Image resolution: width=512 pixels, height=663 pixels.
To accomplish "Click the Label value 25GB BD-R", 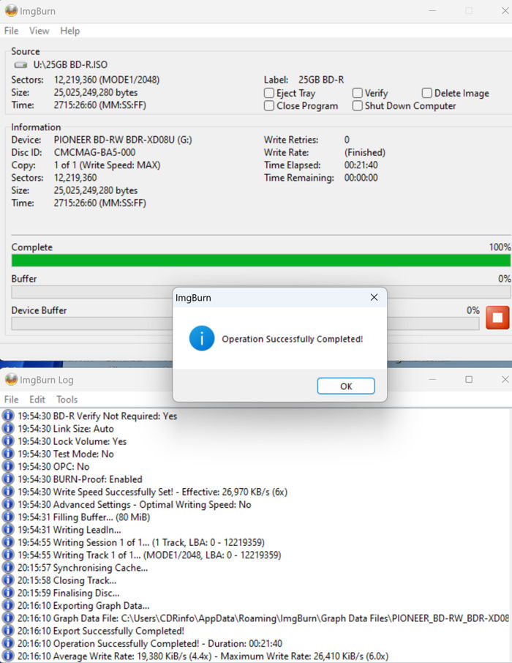I will coord(321,80).
